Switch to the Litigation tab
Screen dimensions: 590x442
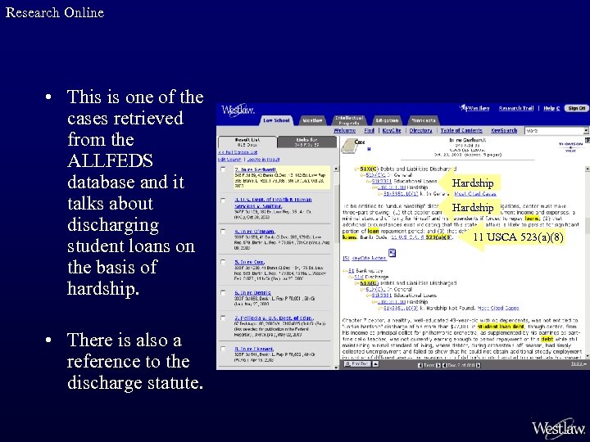[x=387, y=120]
